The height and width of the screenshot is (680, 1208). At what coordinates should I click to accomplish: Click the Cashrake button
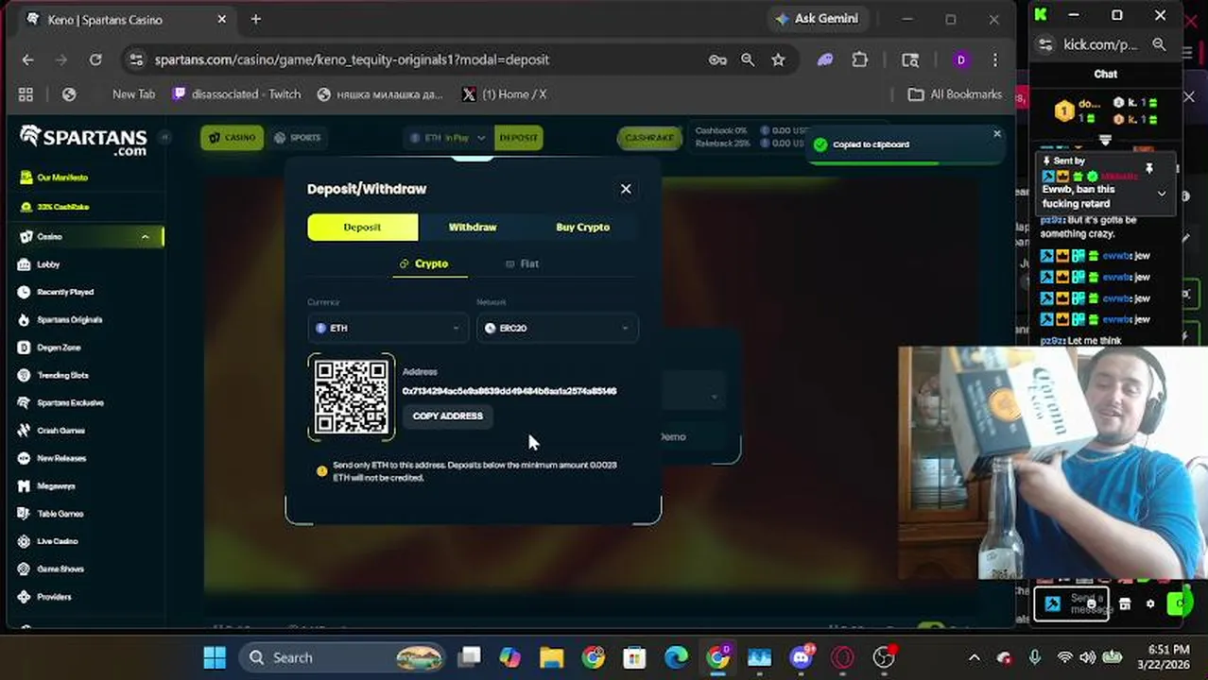pos(649,138)
